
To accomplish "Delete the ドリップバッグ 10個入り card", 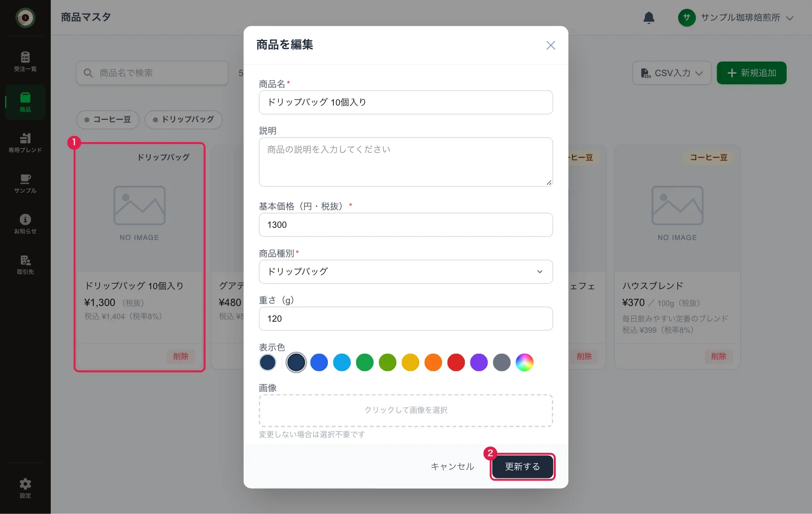I will (181, 356).
